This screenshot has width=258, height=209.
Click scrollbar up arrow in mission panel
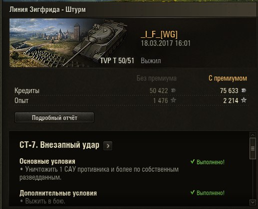tap(253, 135)
